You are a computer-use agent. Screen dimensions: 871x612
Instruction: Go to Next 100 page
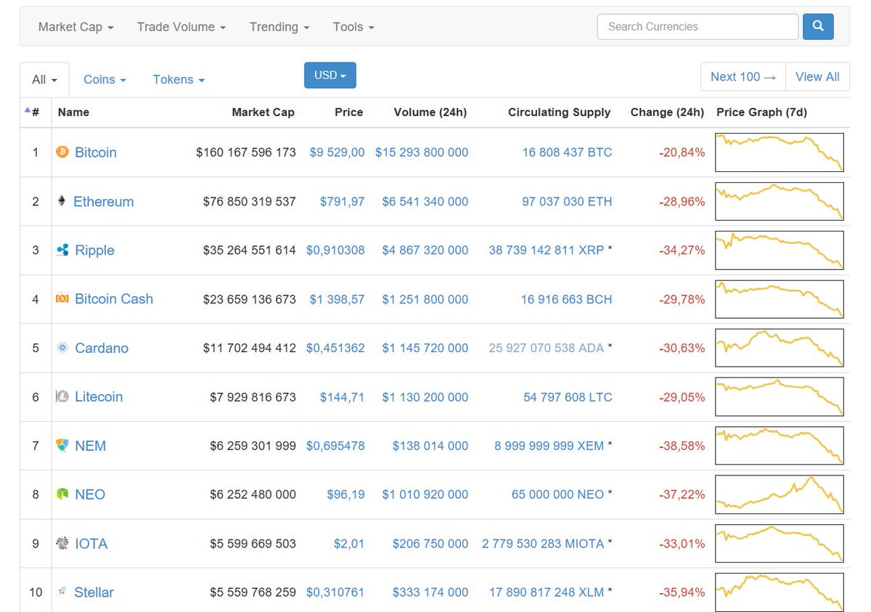[743, 77]
